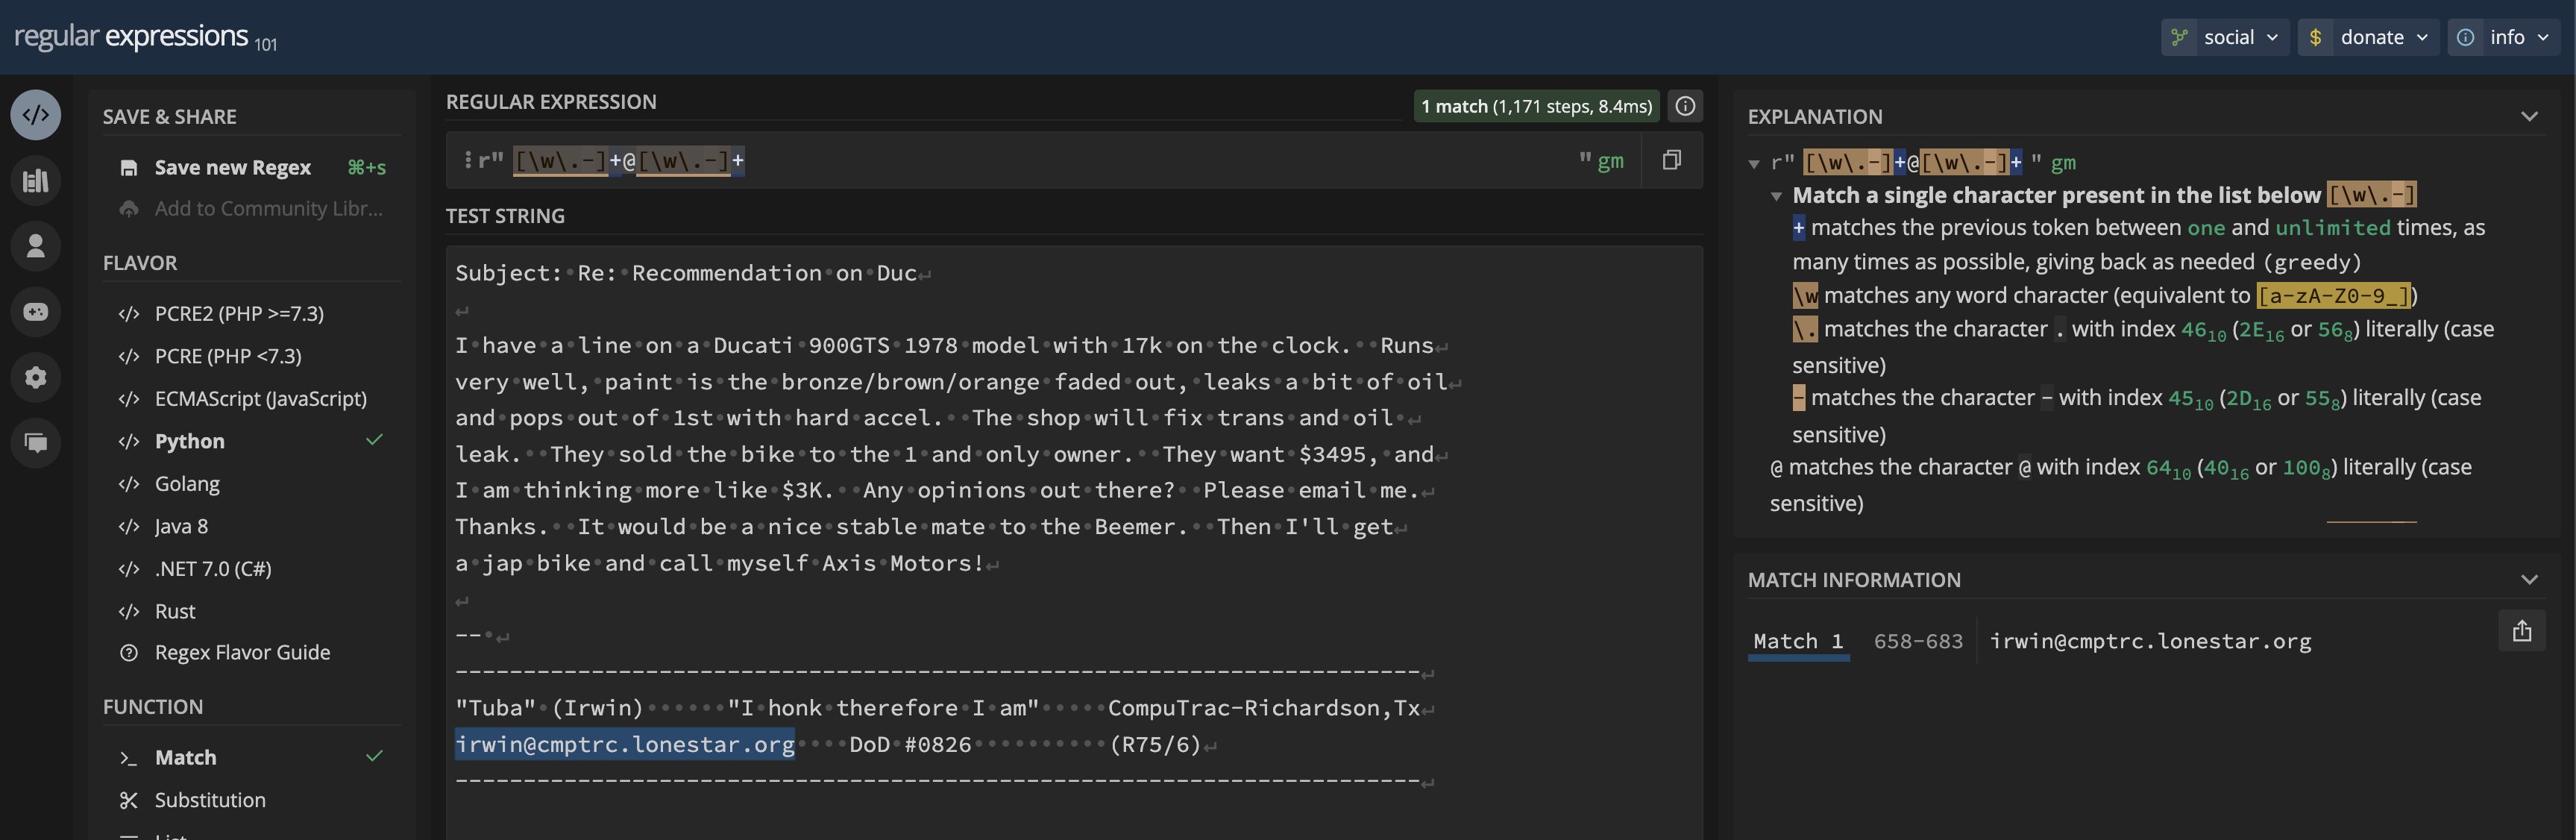Collapse the Match Information panel chevron
The width and height of the screenshot is (2576, 840).
(x=2529, y=580)
